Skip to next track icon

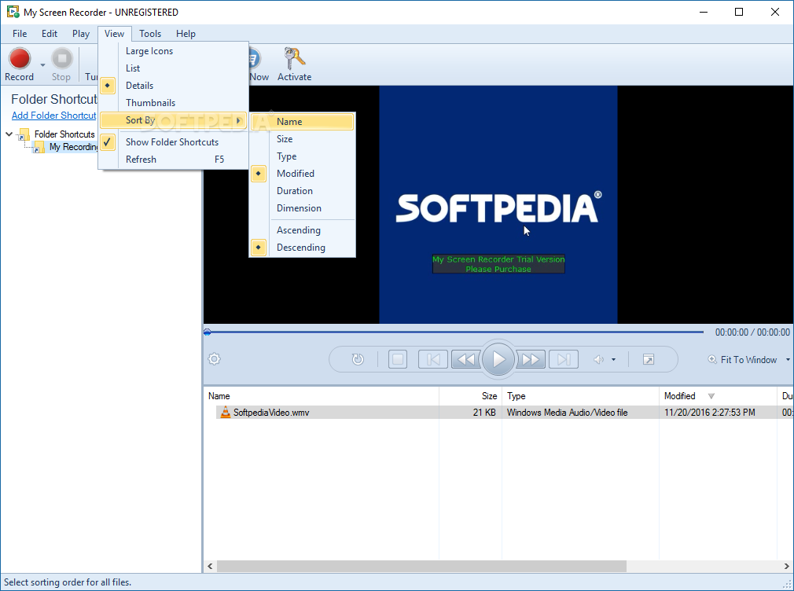[x=564, y=360]
